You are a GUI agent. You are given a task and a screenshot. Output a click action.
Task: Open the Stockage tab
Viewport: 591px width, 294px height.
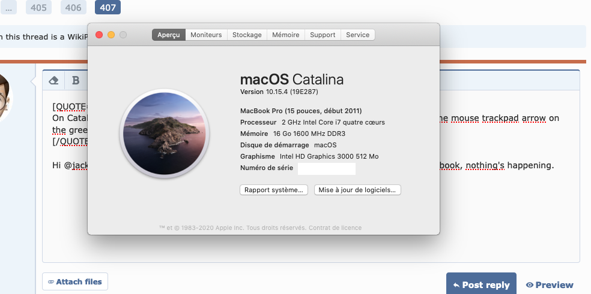point(247,35)
